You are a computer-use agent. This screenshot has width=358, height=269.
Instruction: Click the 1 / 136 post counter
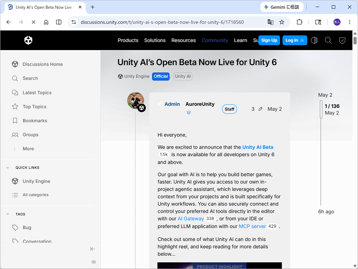click(x=332, y=106)
